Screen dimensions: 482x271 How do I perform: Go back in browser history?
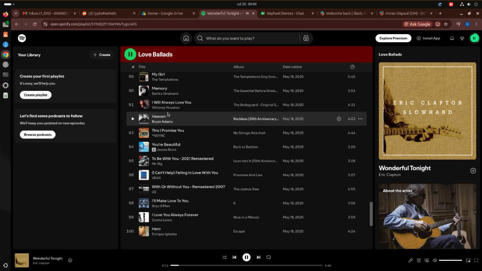click(17, 24)
